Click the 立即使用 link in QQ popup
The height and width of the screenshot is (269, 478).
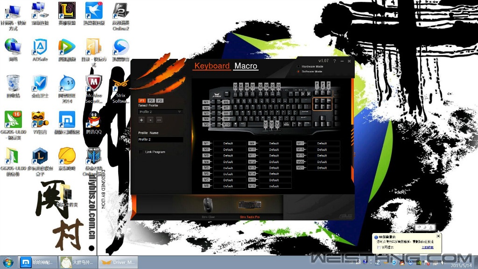[428, 248]
